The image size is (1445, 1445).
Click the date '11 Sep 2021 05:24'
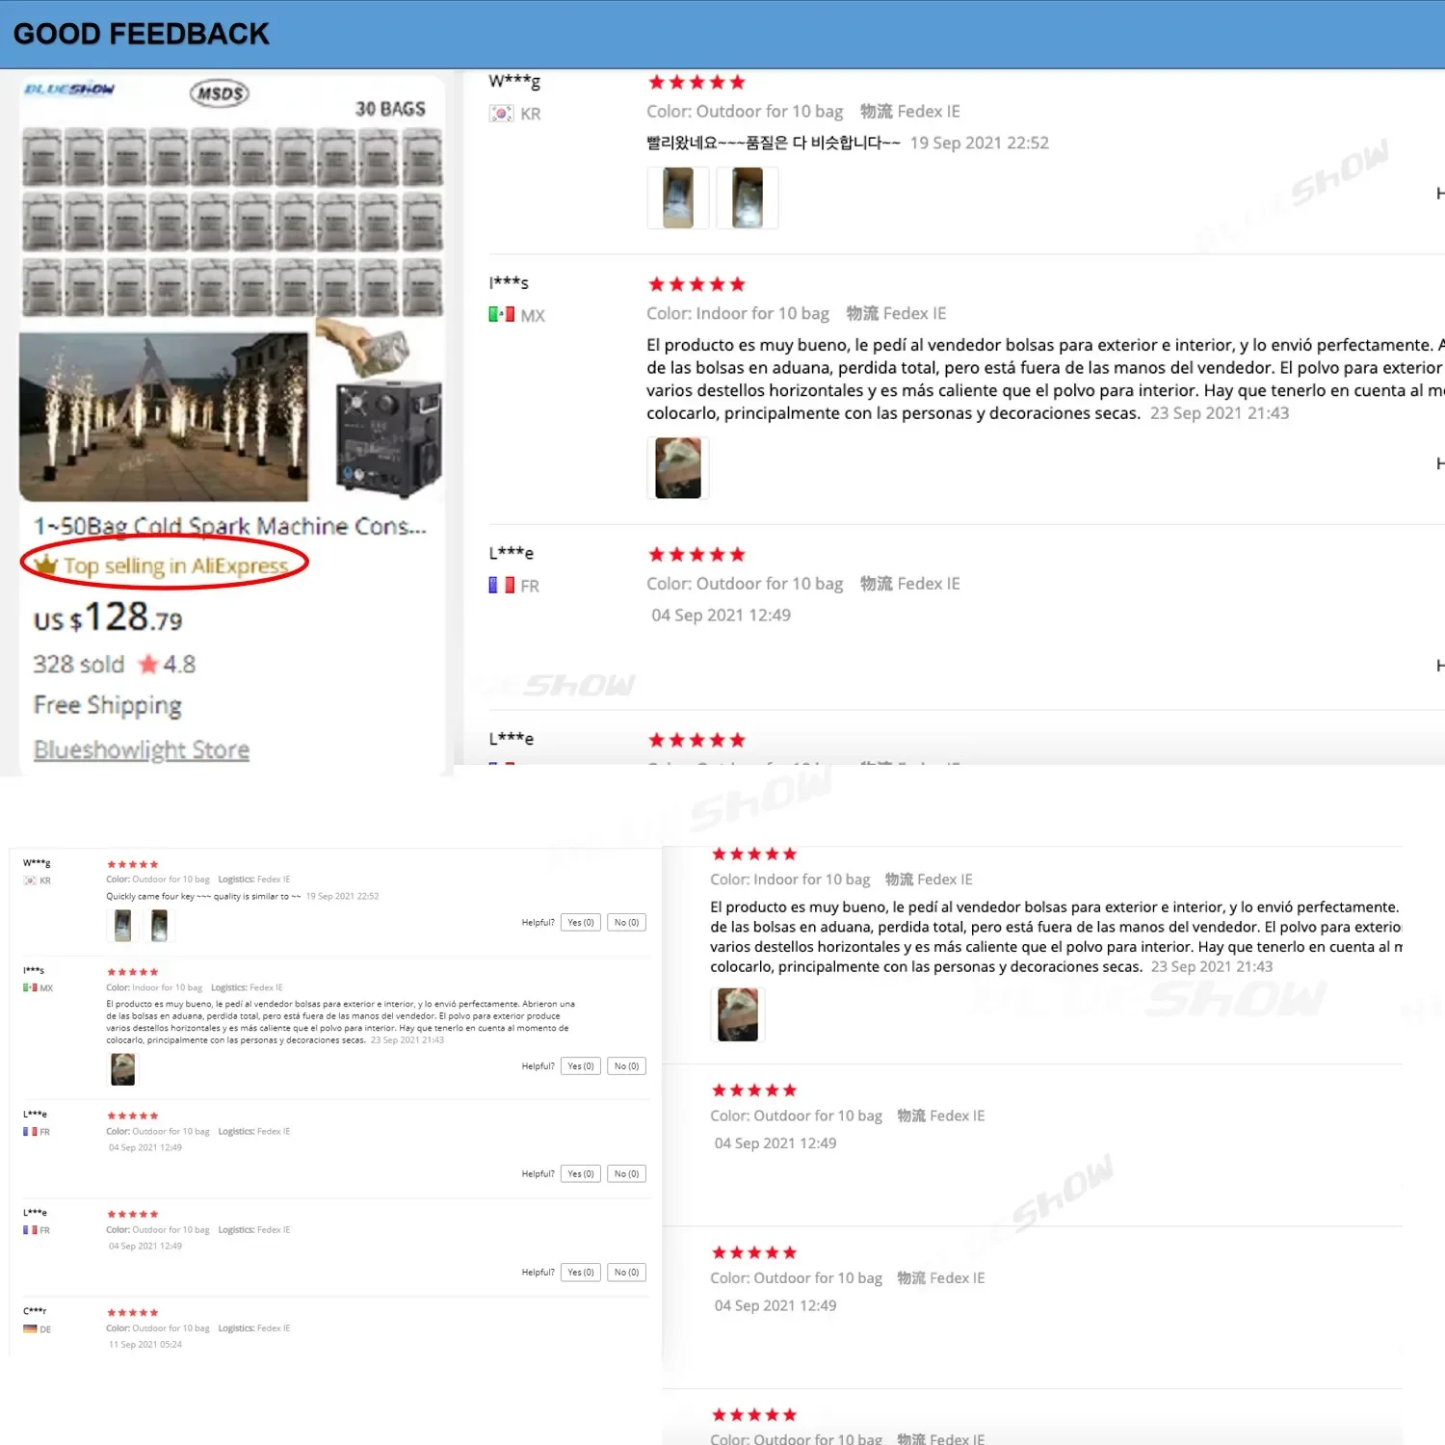coord(145,1345)
